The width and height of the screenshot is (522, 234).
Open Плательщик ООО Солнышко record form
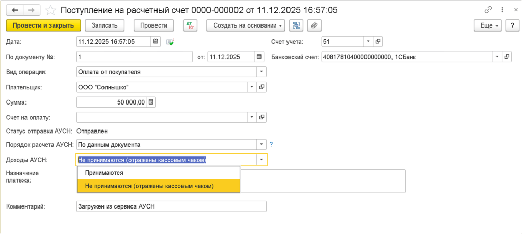[x=262, y=87]
